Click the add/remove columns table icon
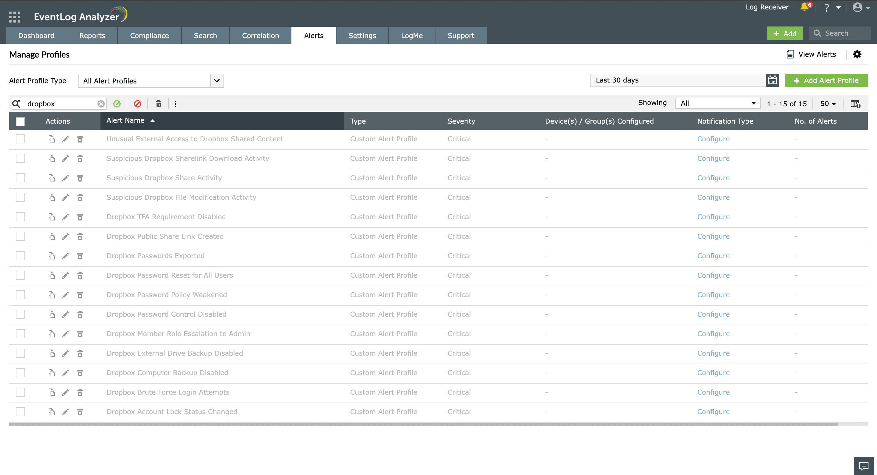 (855, 104)
